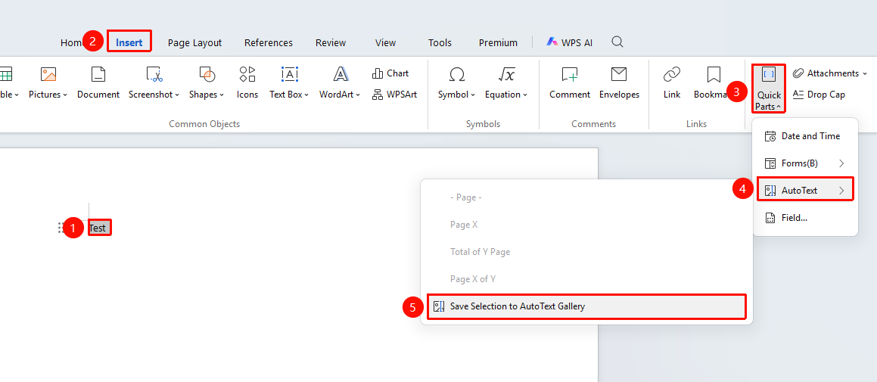Image resolution: width=877 pixels, height=382 pixels.
Task: Open the Pictures insert icon
Action: tap(48, 74)
